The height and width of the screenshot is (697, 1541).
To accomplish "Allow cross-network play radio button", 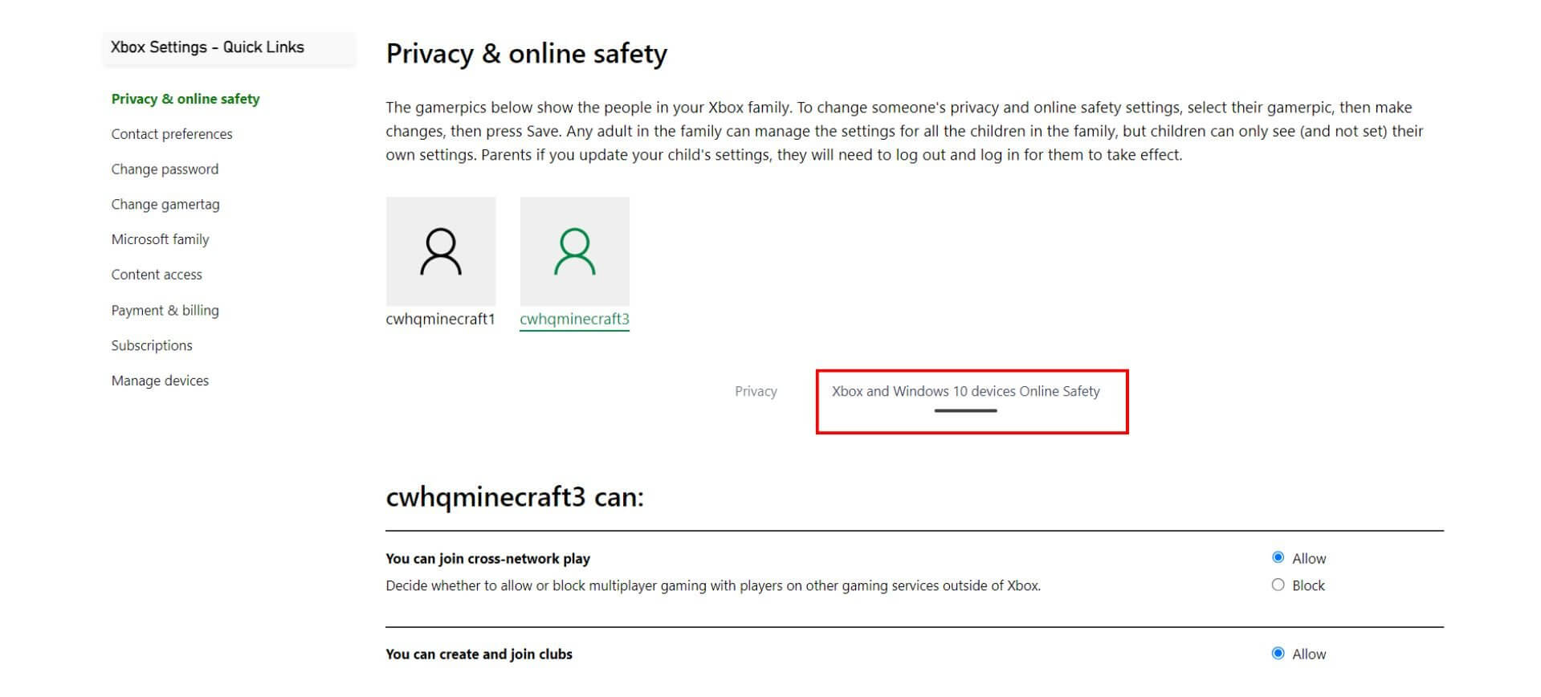I will click(1278, 557).
